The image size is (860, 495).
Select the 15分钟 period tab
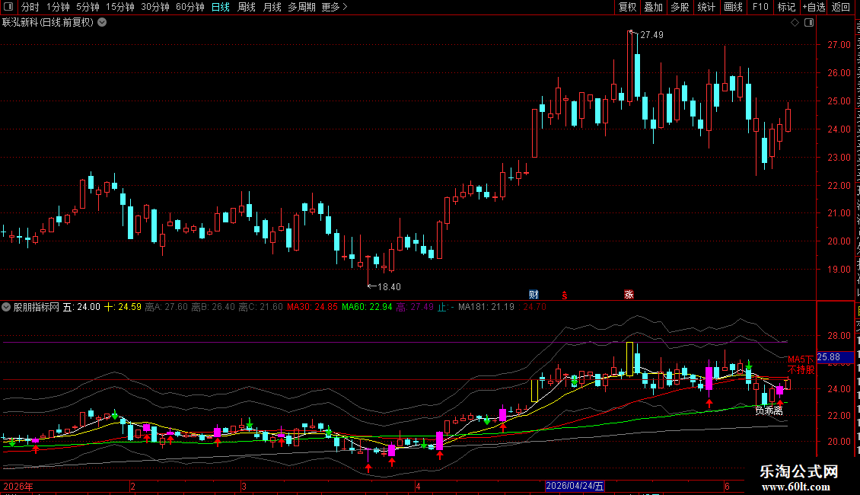tap(120, 7)
